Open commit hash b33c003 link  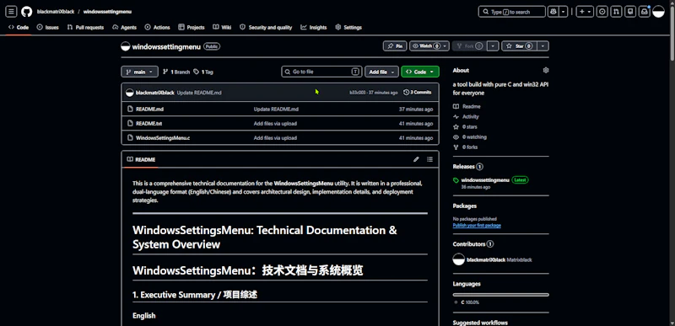(x=358, y=93)
